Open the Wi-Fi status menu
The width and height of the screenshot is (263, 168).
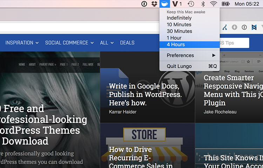214,4
